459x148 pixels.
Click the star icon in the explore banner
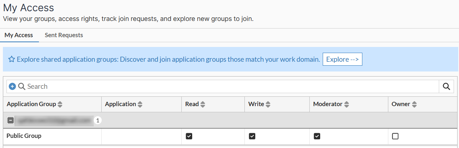(x=12, y=60)
